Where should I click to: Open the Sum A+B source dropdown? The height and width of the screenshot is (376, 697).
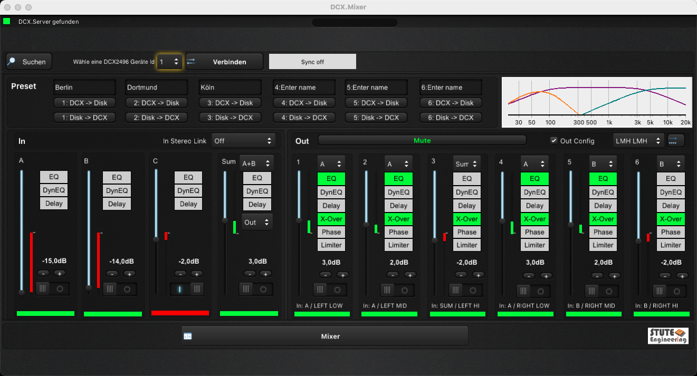[256, 163]
